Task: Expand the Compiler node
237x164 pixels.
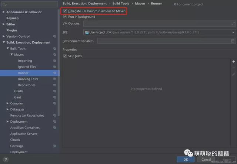Action: [x=7, y=103]
